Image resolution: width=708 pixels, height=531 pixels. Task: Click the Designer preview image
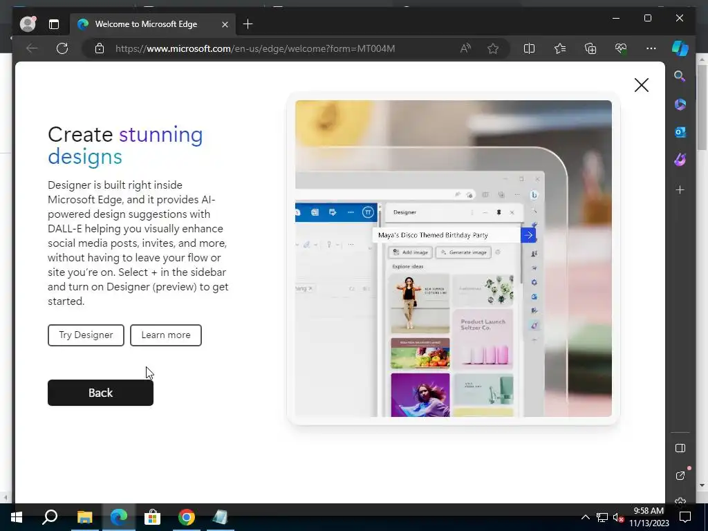coord(454,259)
